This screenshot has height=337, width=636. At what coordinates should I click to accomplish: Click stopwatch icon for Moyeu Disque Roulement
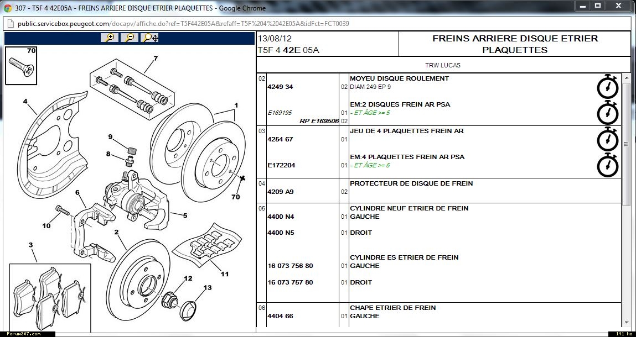607,86
